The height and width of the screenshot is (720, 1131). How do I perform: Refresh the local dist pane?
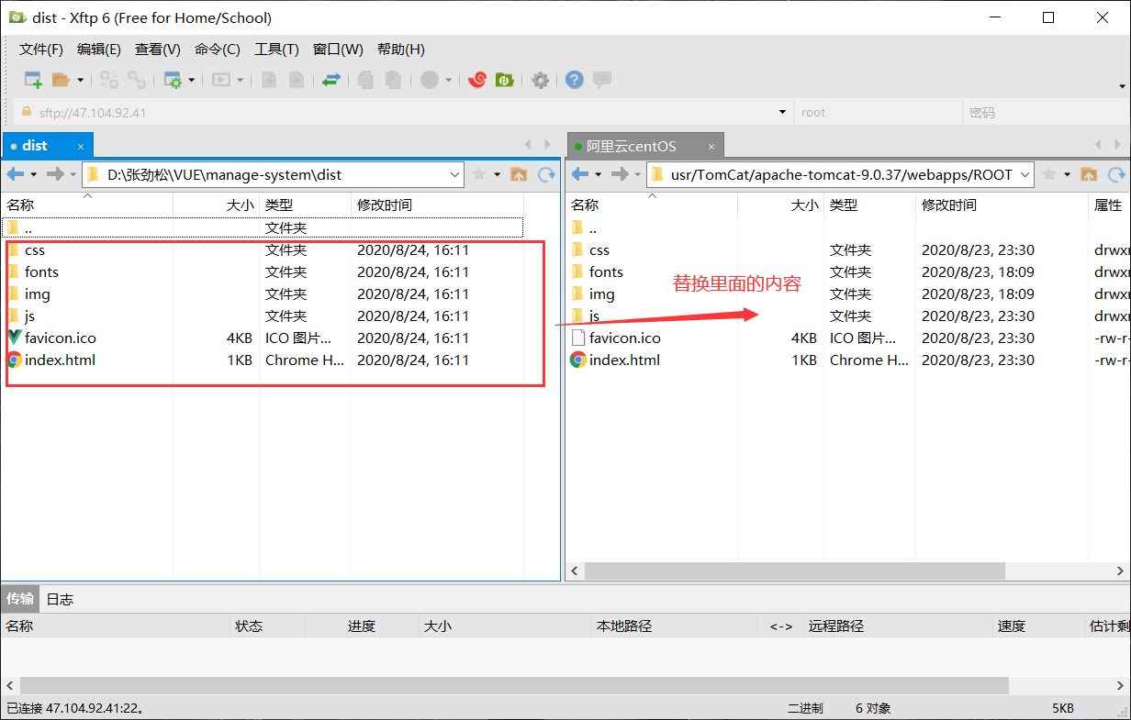(546, 174)
